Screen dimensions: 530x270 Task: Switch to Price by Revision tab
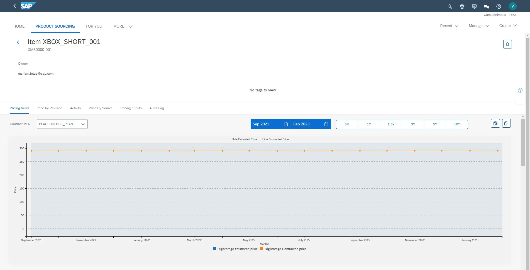(x=49, y=108)
